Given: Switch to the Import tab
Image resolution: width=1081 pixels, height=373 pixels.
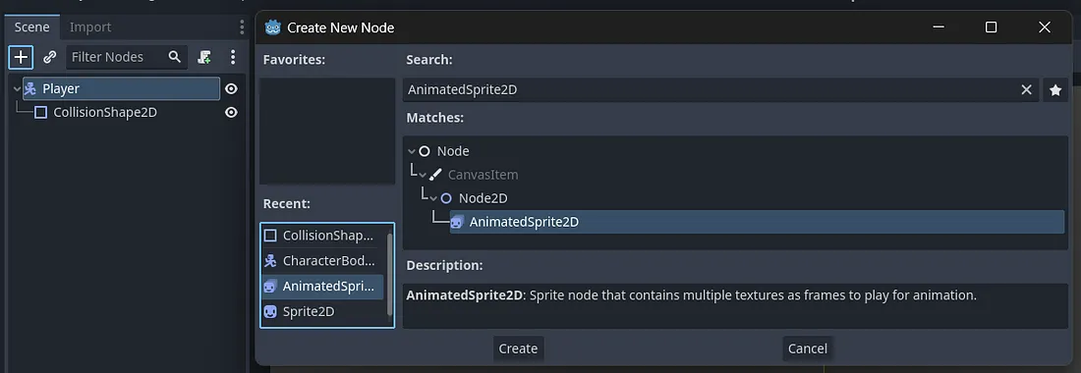Looking at the screenshot, I should [x=90, y=27].
